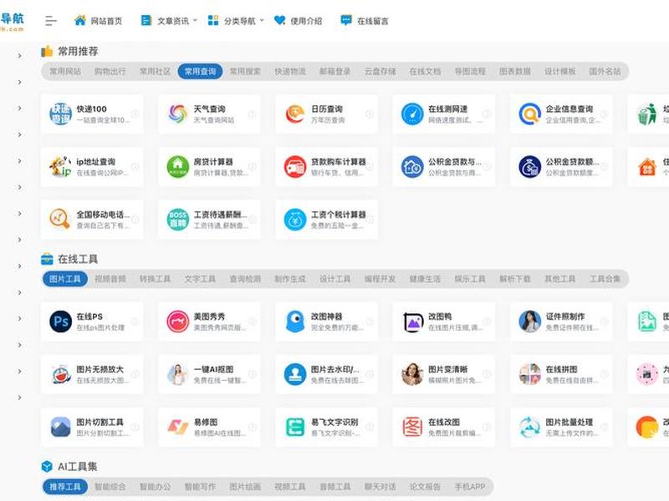Open the 天气查询 colorful swirl icon
The height and width of the screenshot is (501, 669).
click(x=177, y=114)
